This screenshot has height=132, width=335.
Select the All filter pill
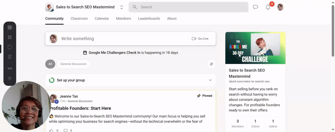click(50, 64)
